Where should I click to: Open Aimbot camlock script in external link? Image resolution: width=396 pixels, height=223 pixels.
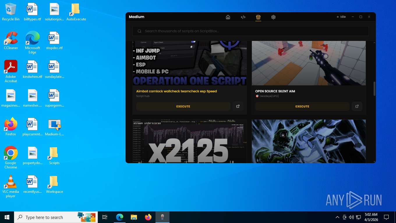click(238, 106)
